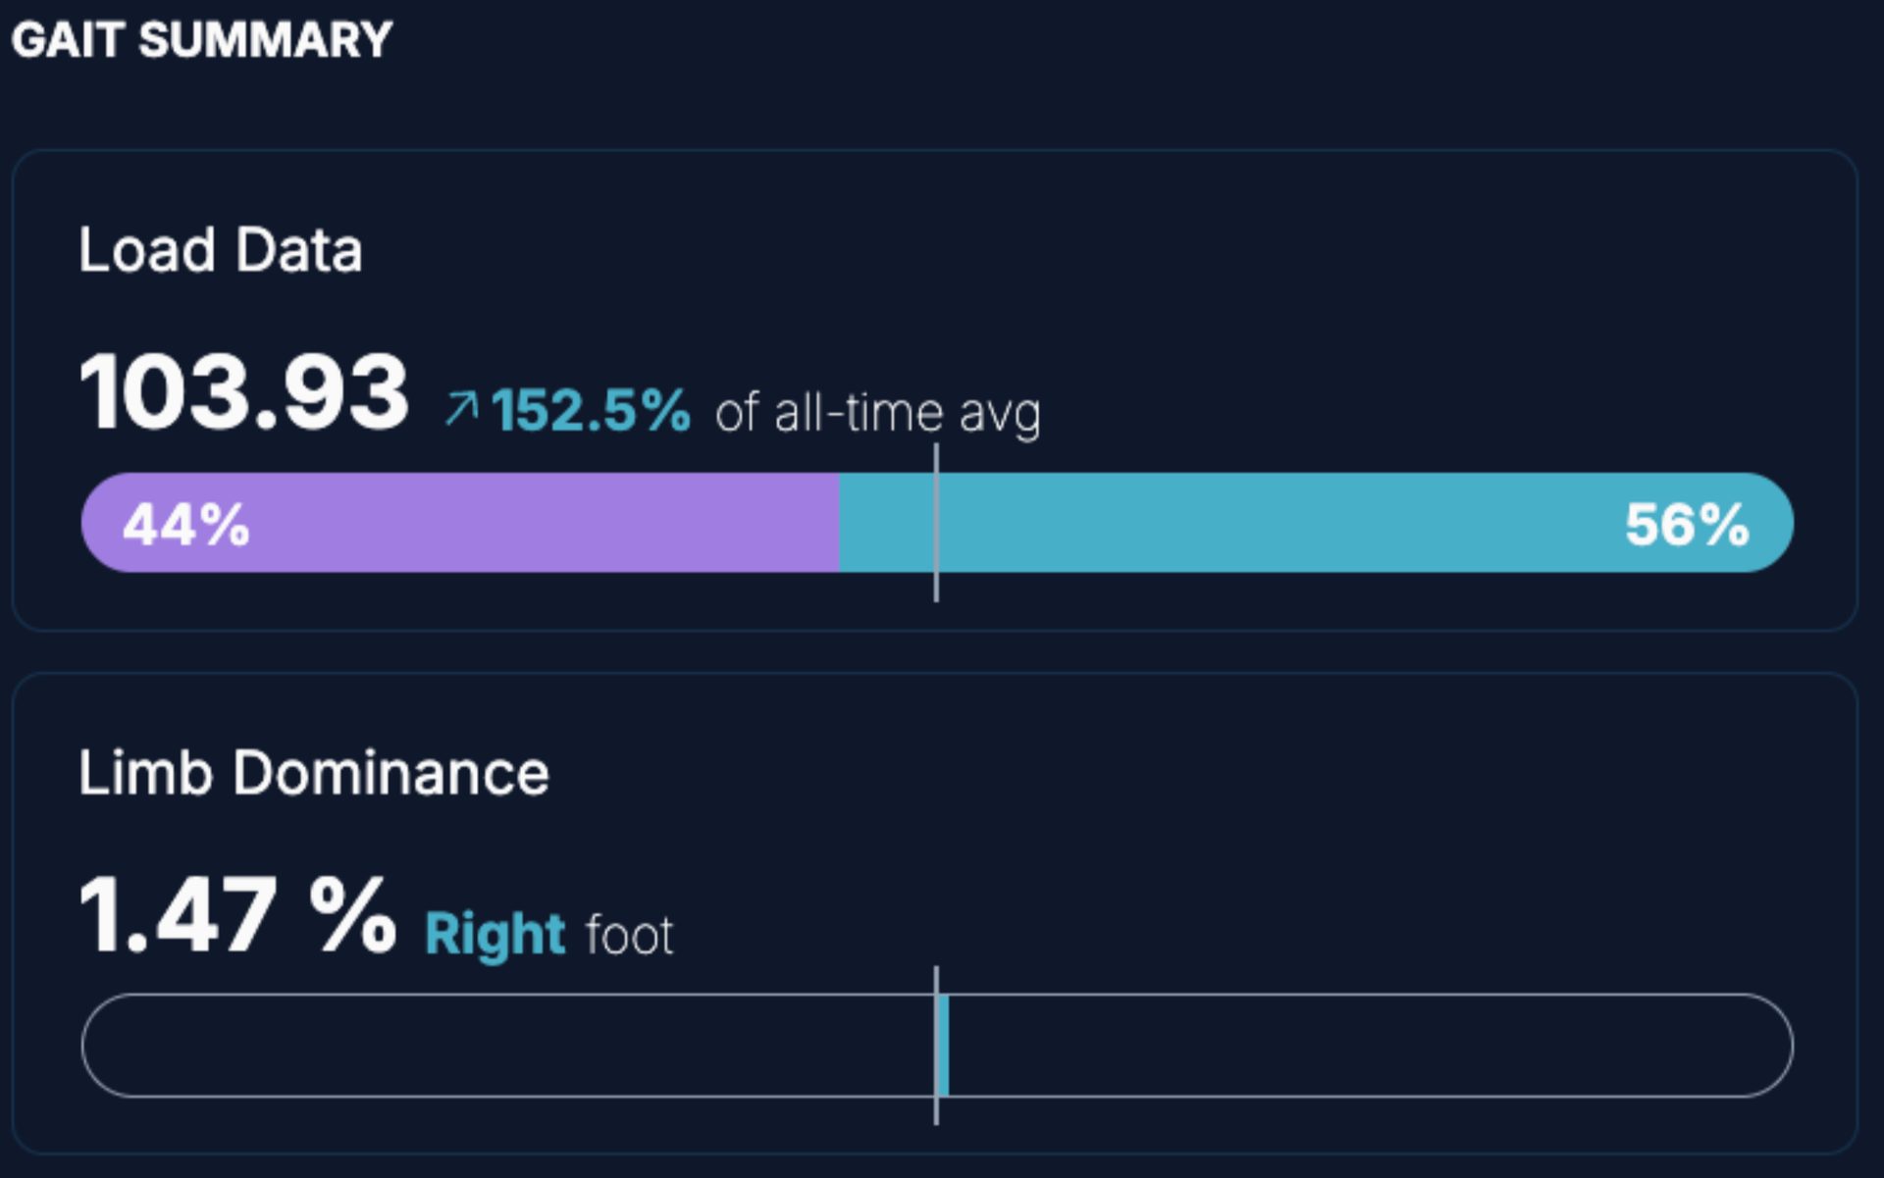The height and width of the screenshot is (1178, 1884).
Task: Select the Right foot label
Action: 549,934
